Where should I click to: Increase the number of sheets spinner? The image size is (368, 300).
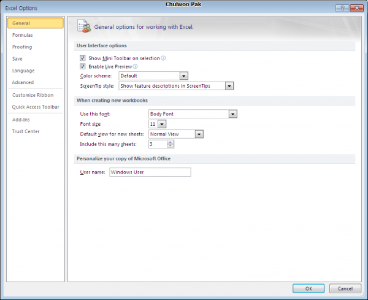[171, 142]
